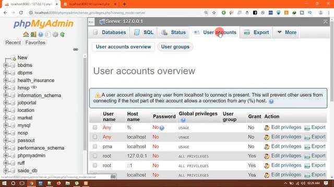Click Server: 127.0.0.1 breadcrumb link

pyautogui.click(x=124, y=21)
